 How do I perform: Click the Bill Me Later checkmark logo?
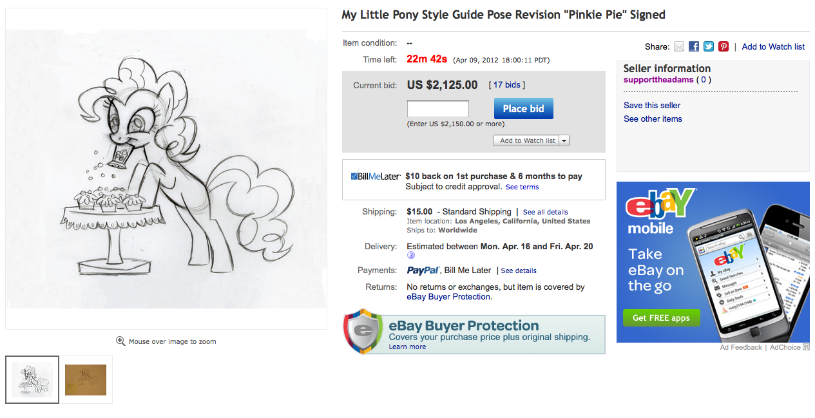coord(355,176)
